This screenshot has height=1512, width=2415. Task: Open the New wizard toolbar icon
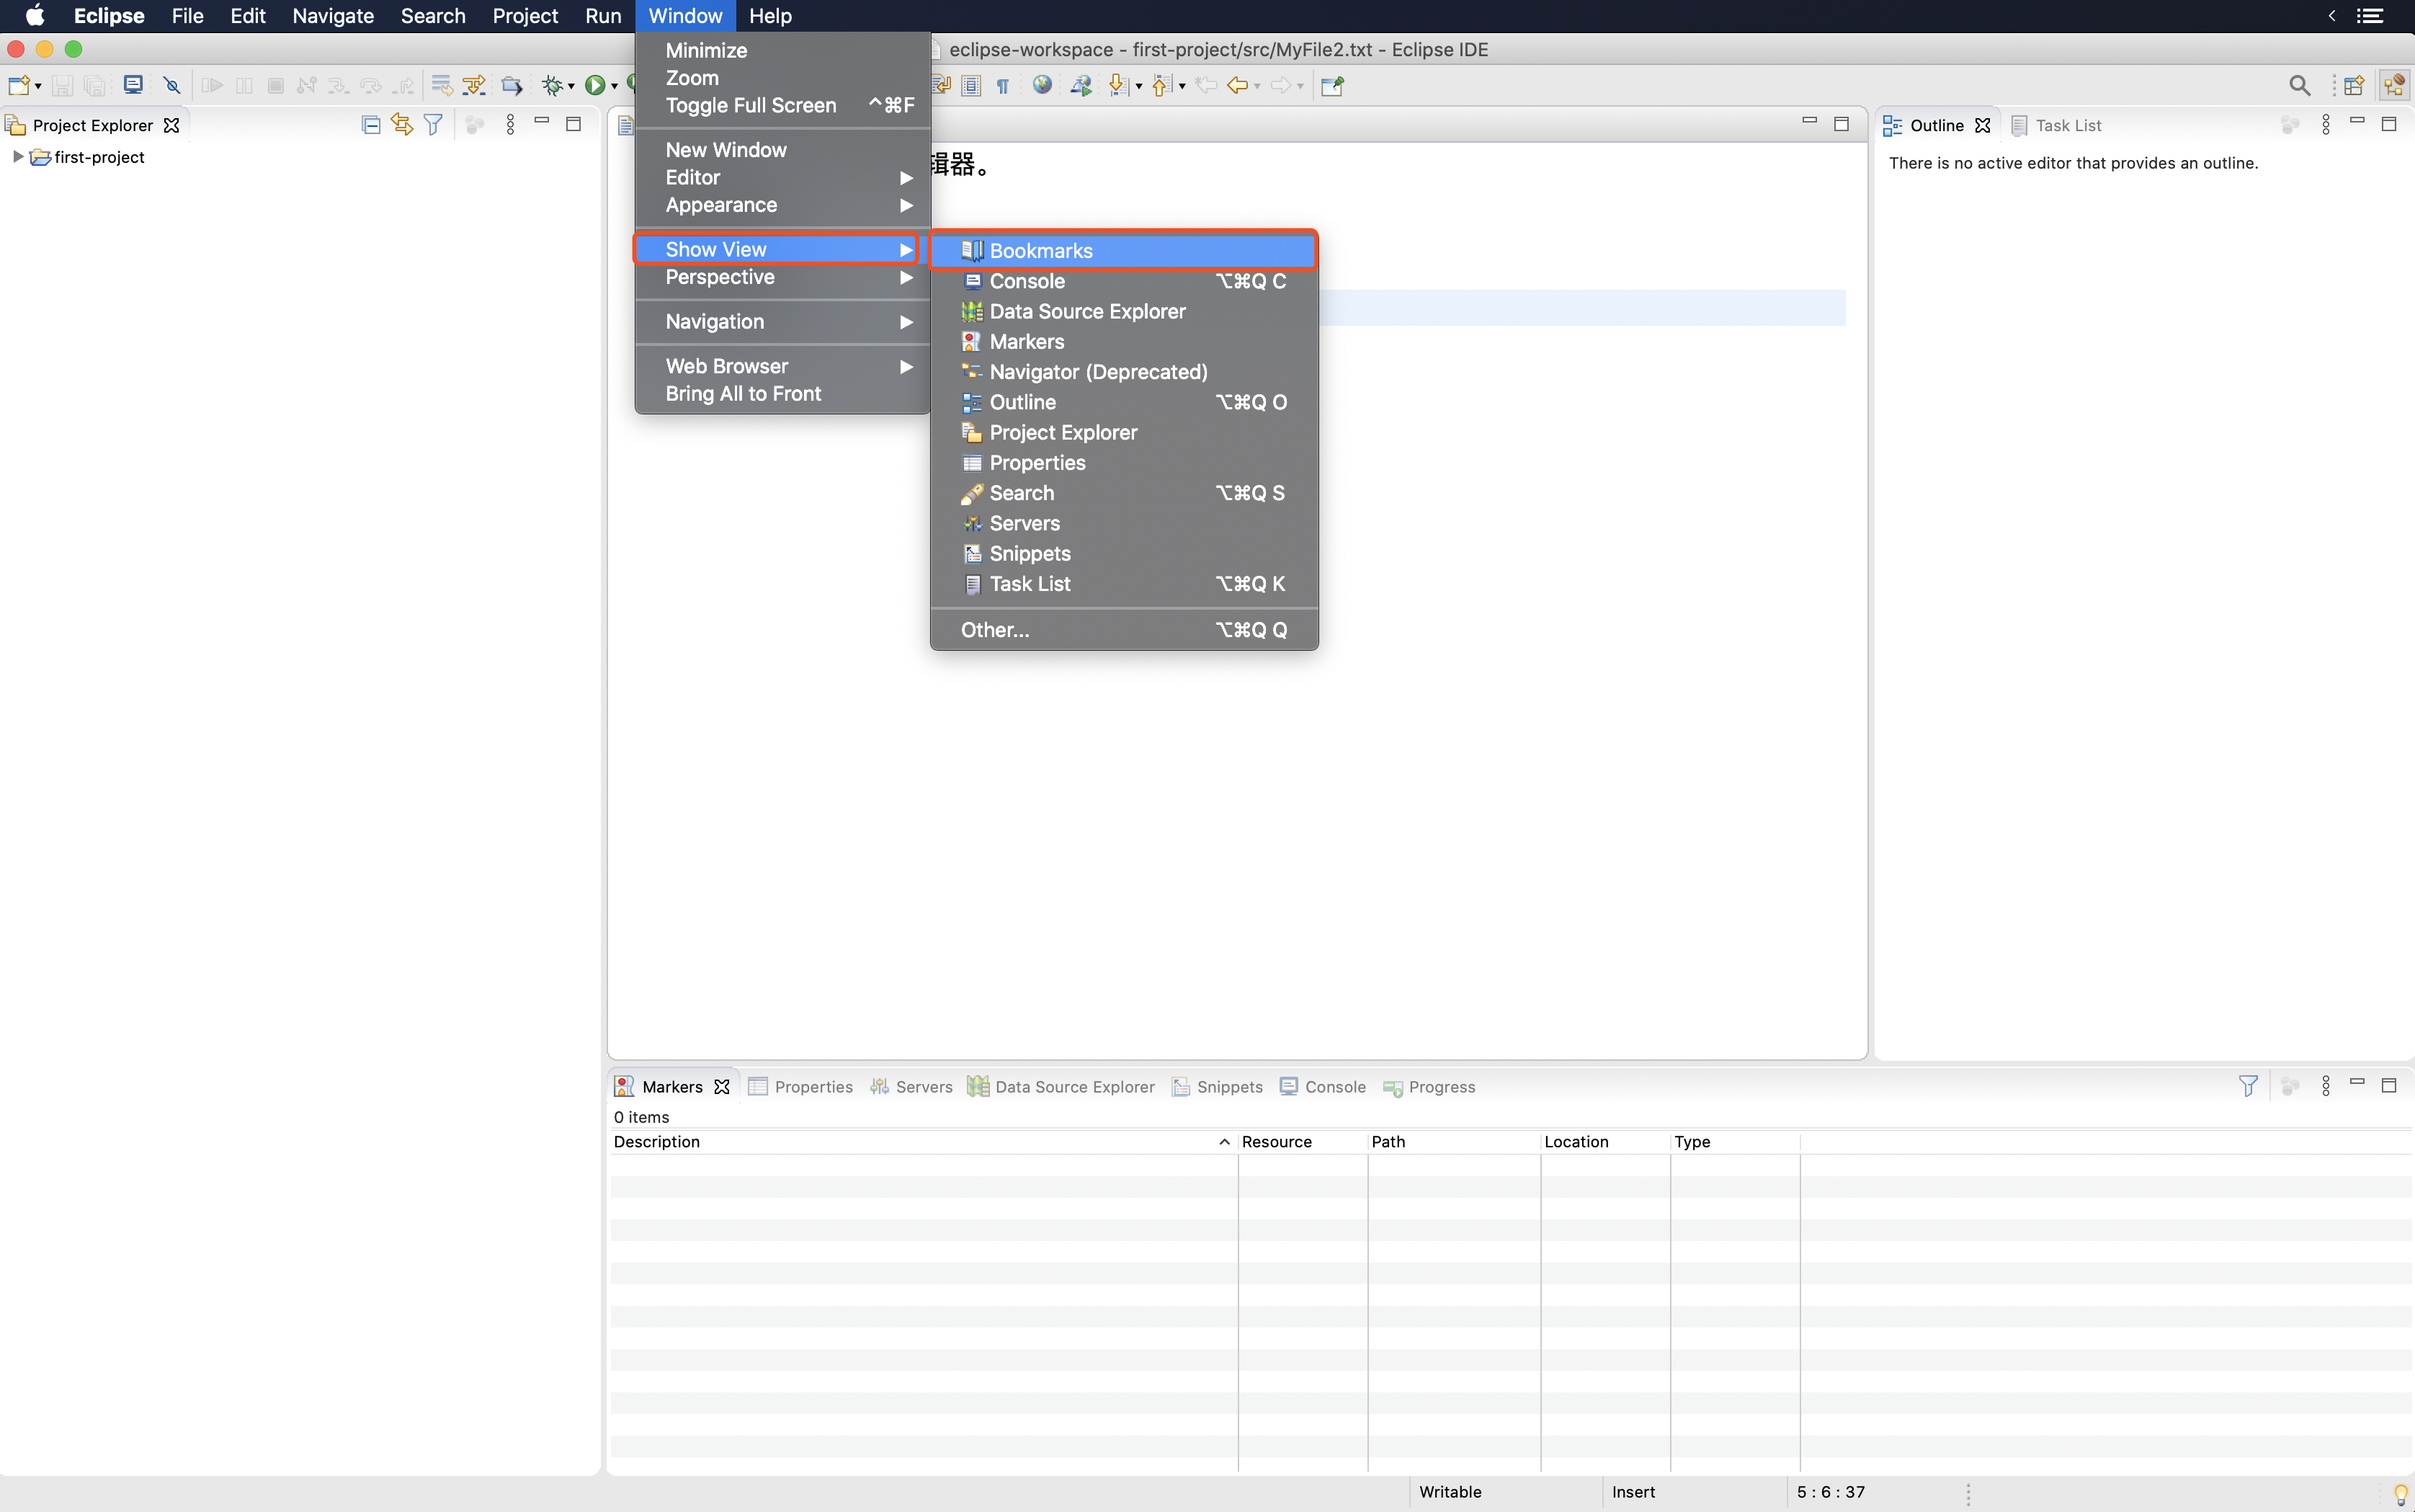(x=19, y=85)
